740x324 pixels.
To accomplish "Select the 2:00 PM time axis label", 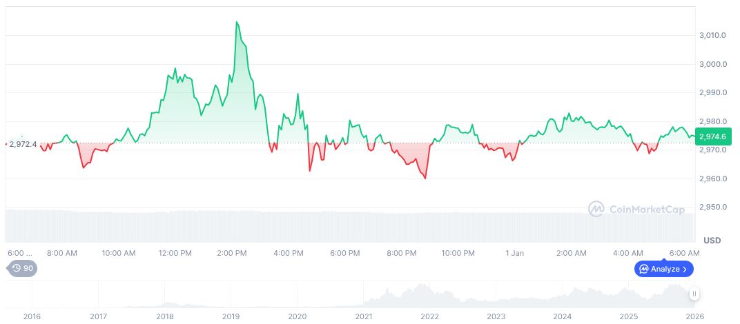I will point(232,253).
